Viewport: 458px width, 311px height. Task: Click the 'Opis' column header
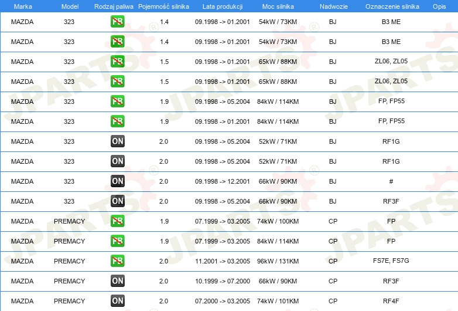[x=439, y=6]
